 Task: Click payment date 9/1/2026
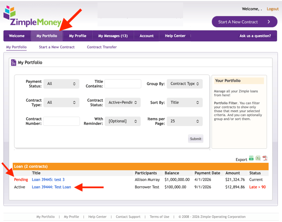(x=203, y=187)
